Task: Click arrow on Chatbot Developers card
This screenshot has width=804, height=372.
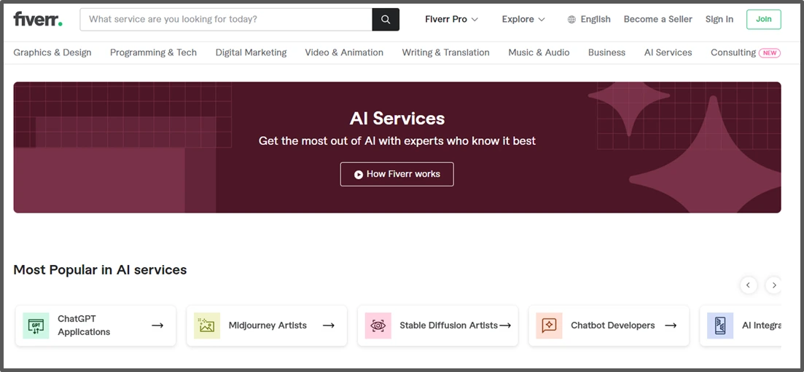Action: pyautogui.click(x=671, y=325)
